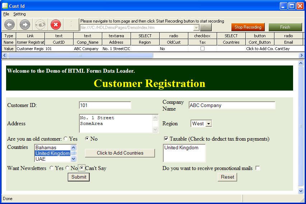Enable the promotional mails checkbox
306x204 pixels.
258,168
